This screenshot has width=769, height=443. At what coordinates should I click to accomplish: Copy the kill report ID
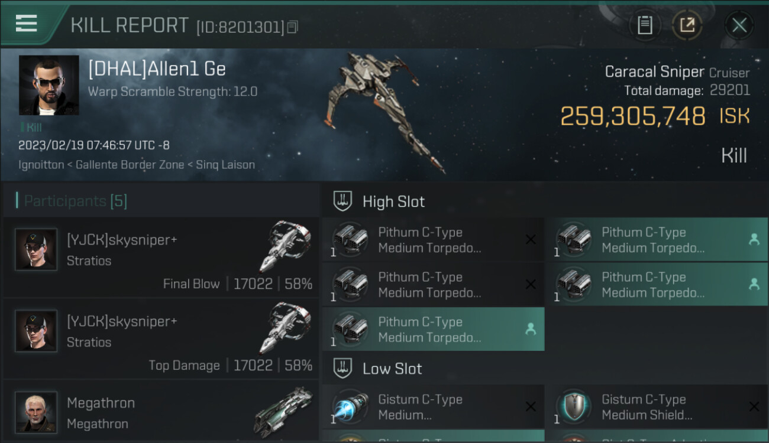[292, 27]
